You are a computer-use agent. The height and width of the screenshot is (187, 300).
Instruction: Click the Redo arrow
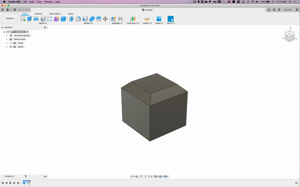[x=26, y=10]
